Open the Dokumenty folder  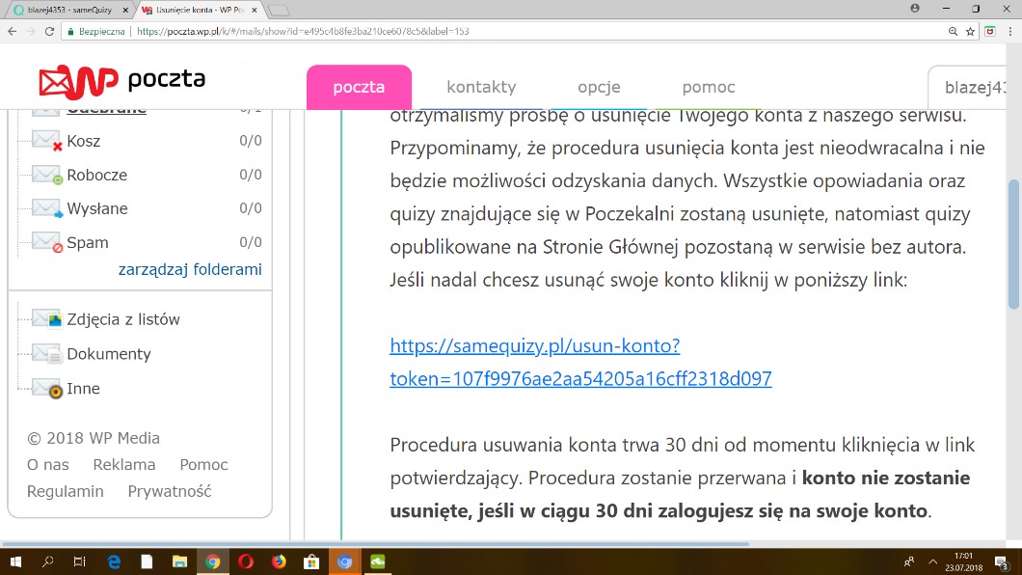pyautogui.click(x=108, y=354)
